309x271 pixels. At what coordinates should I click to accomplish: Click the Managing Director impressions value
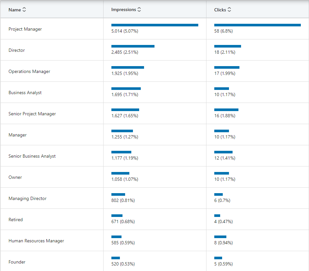pos(123,200)
